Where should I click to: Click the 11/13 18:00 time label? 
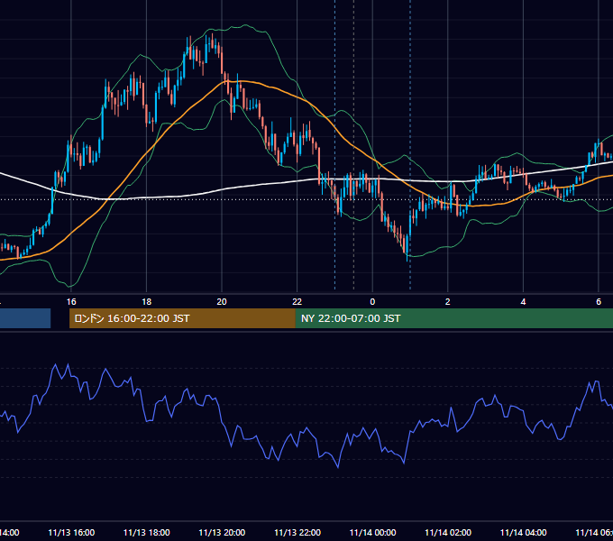[147, 532]
